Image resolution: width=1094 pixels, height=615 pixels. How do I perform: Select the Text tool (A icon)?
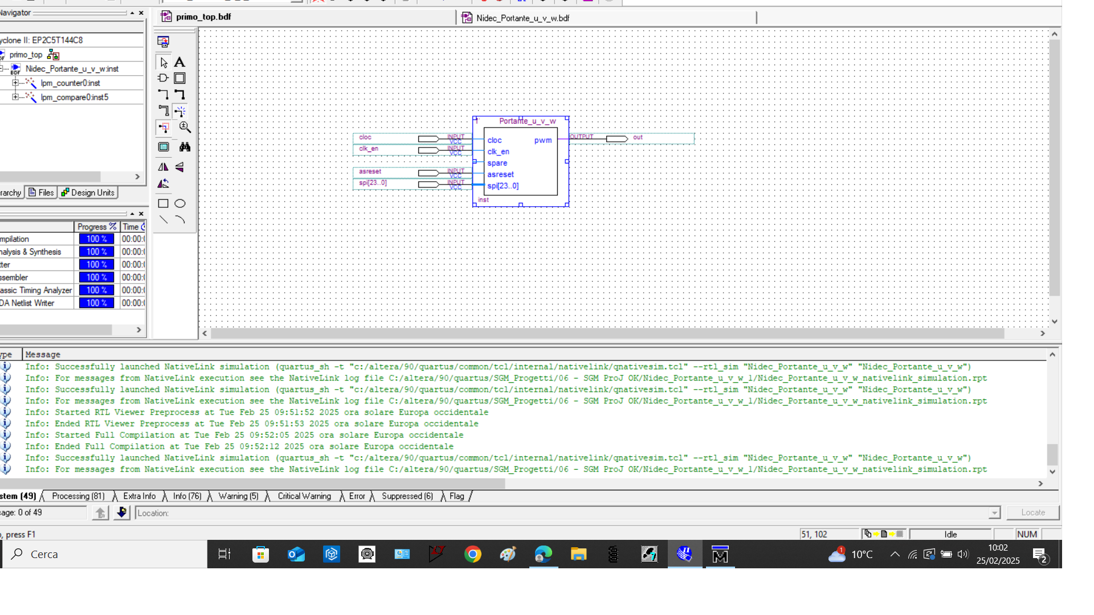pos(179,62)
